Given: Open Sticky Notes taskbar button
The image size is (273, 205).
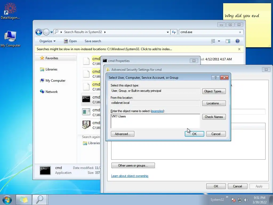Looking at the screenshot, I should click(24, 200).
